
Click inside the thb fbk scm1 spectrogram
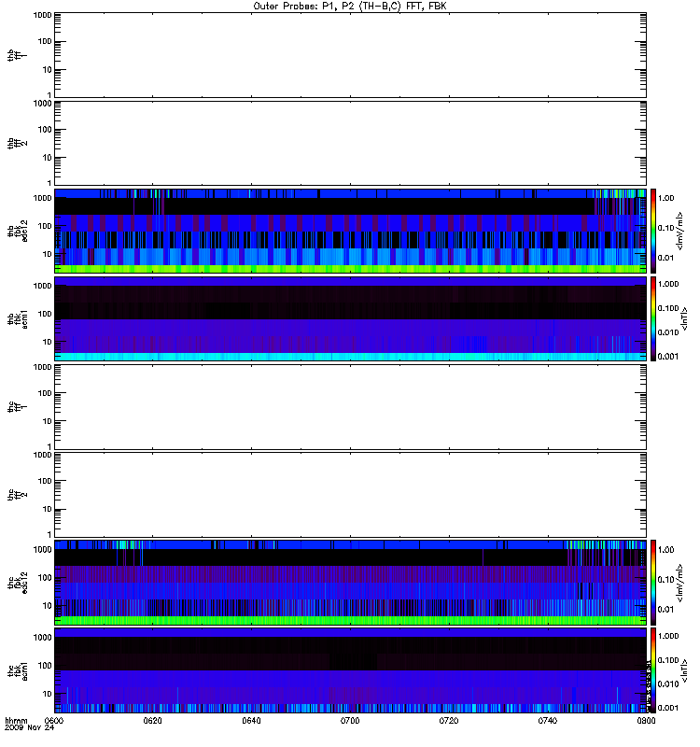point(350,319)
